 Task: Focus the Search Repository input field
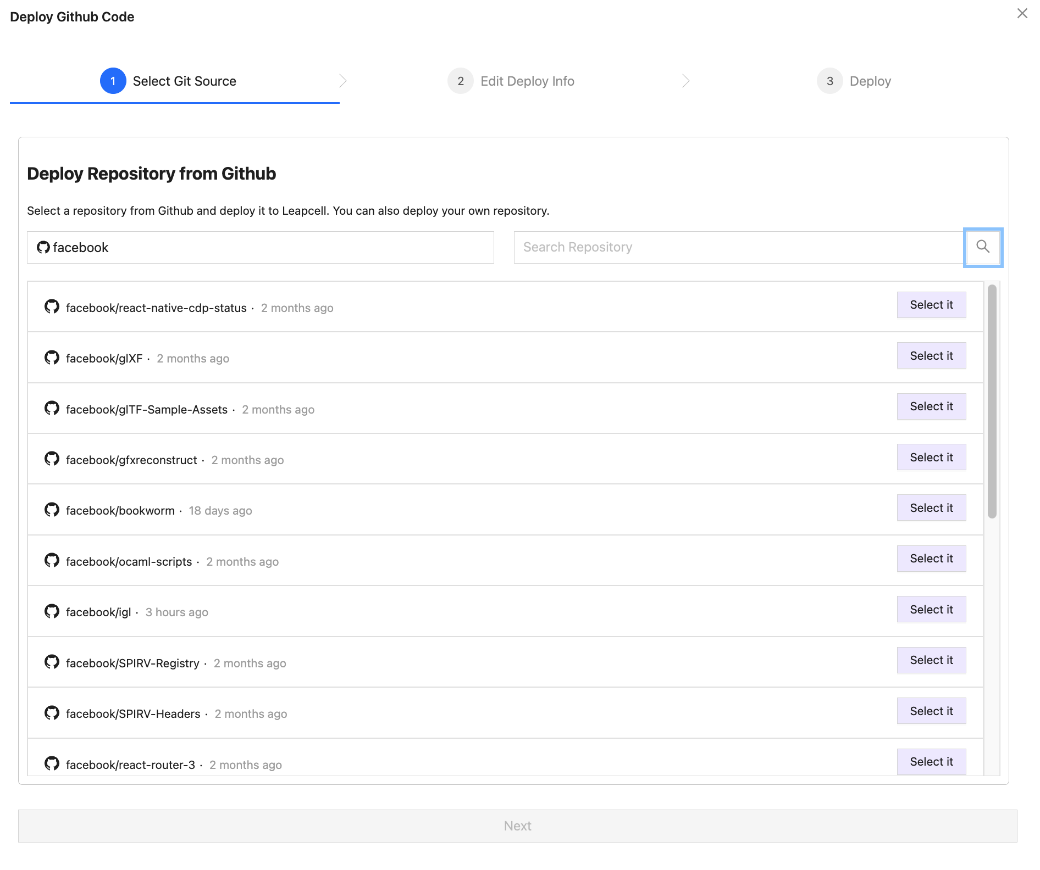pyautogui.click(x=739, y=247)
